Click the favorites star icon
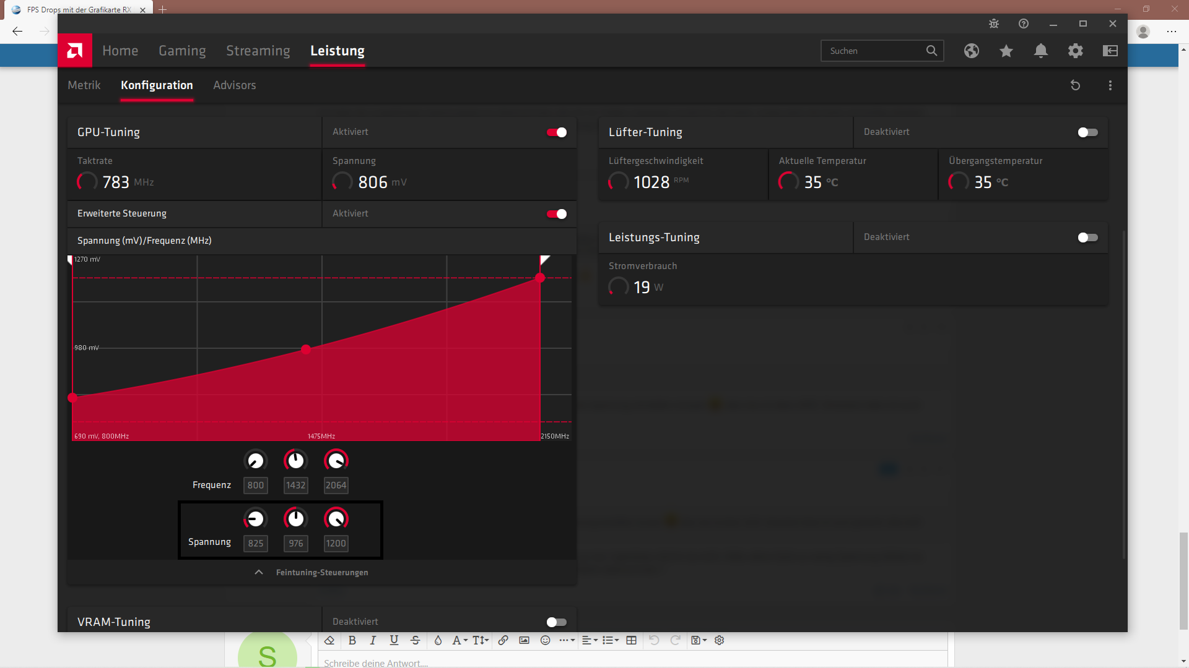 click(x=1006, y=51)
